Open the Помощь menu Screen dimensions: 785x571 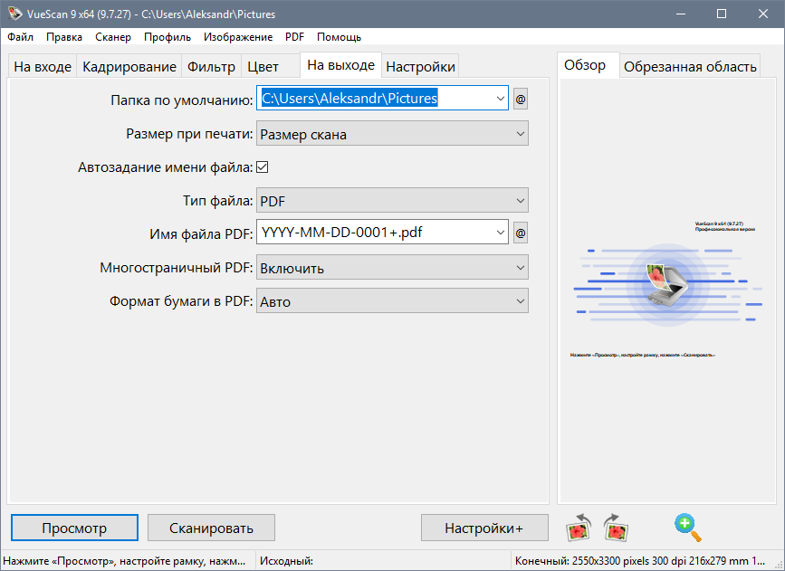coord(339,37)
